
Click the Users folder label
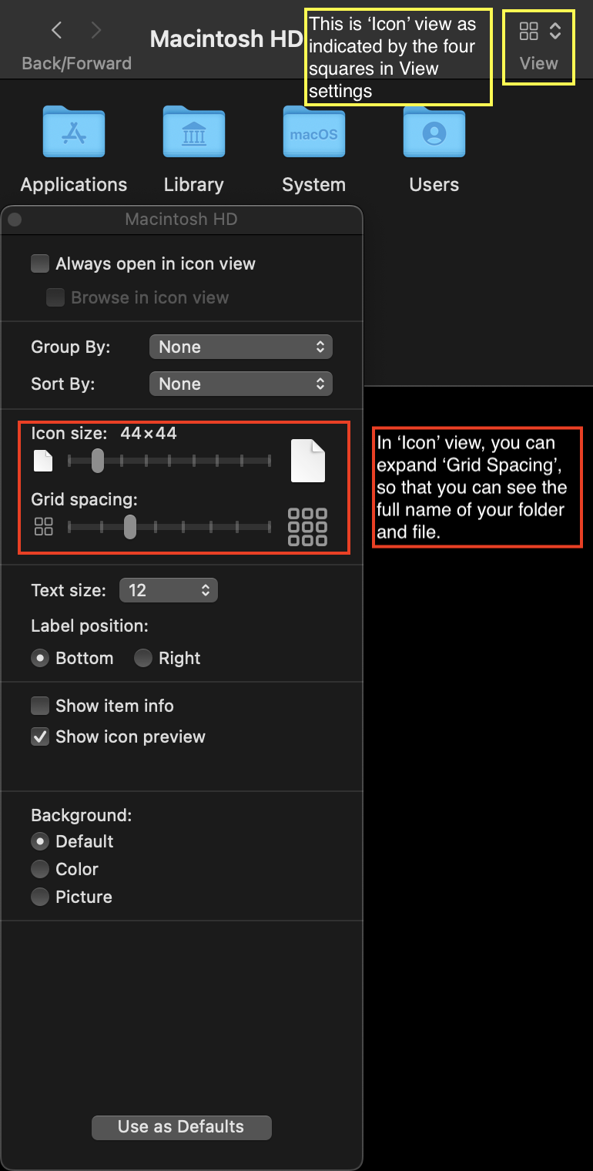pos(434,185)
